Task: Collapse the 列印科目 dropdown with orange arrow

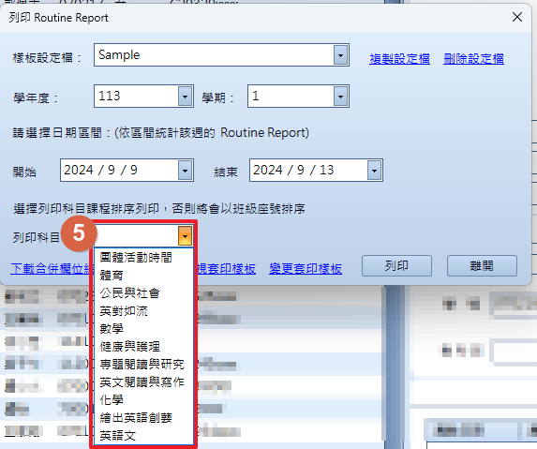Action: click(x=185, y=236)
